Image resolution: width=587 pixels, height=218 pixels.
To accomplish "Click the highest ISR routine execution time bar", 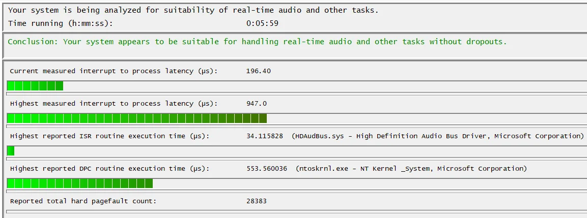I will 297,151.
